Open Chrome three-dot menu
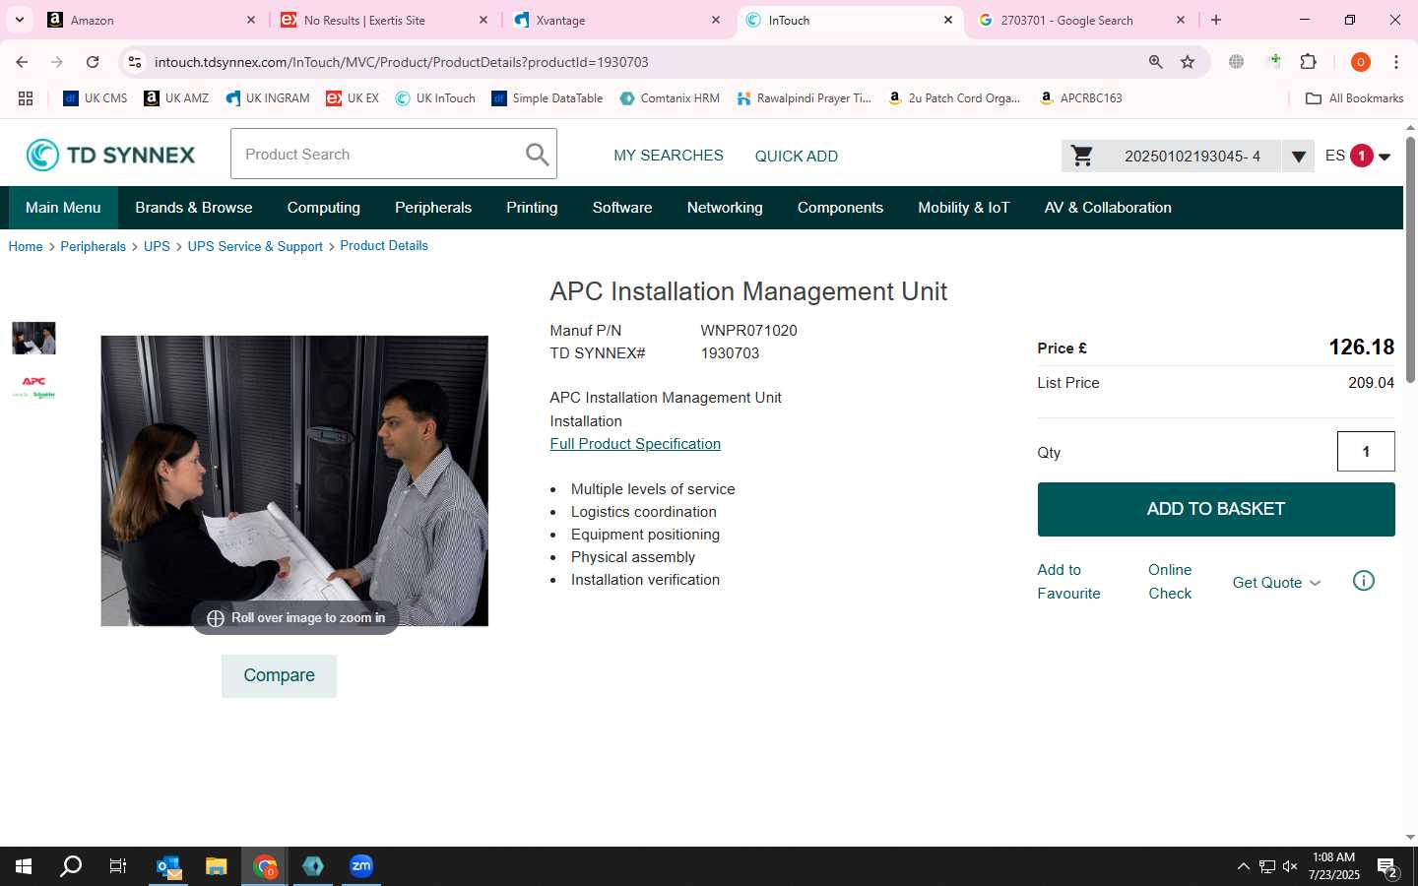 pyautogui.click(x=1396, y=62)
